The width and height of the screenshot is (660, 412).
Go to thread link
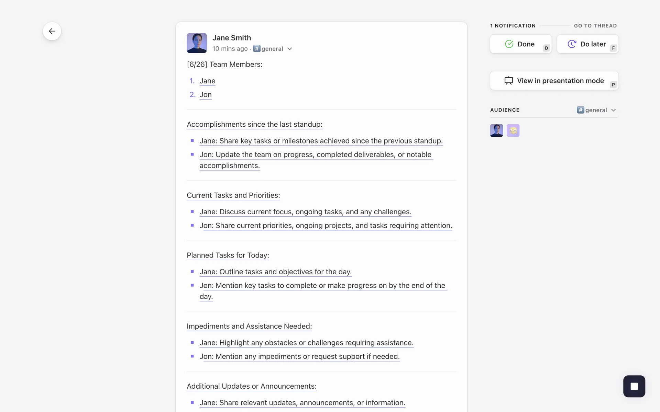(x=595, y=26)
